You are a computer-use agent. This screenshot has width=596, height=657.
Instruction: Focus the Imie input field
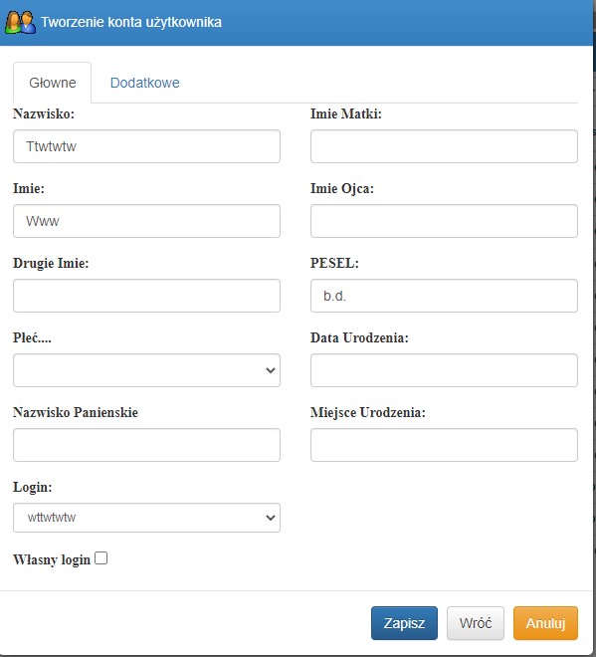point(146,221)
